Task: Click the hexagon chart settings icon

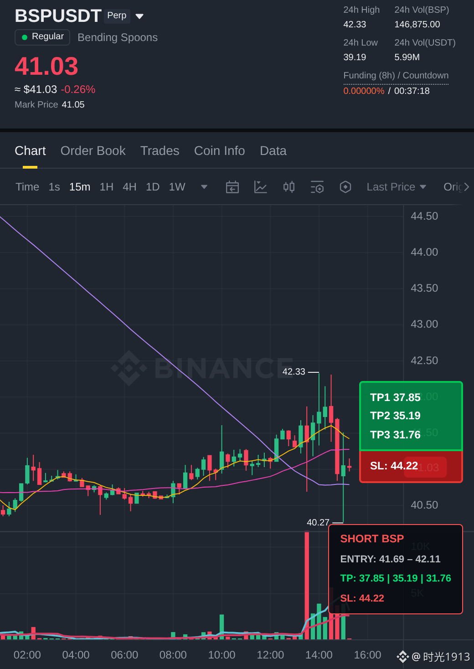Action: 345,187
